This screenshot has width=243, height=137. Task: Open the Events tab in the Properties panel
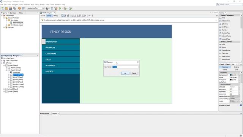[x=225, y=70]
